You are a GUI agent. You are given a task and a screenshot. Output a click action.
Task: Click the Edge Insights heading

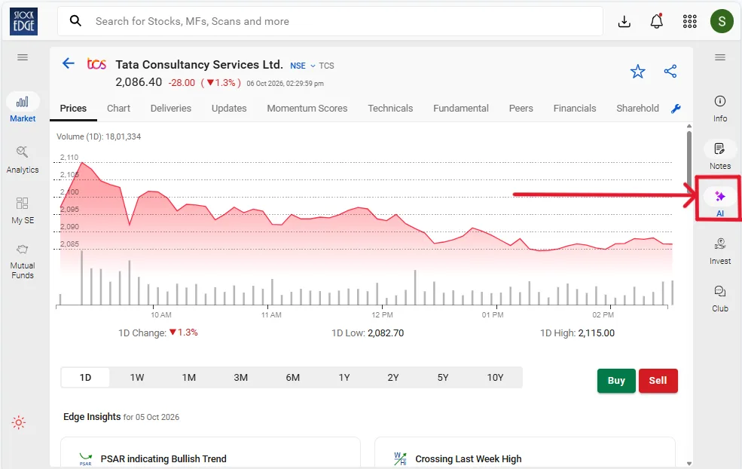click(92, 417)
